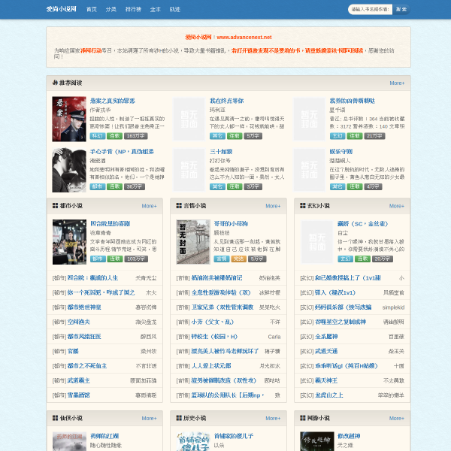
Task: Click author name simplekid in the 玄幻 list
Action: pyautogui.click(x=393, y=307)
